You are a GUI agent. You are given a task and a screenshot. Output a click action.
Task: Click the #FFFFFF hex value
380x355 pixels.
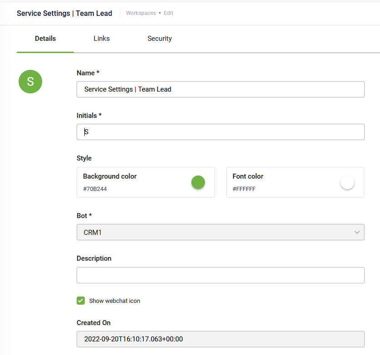[244, 189]
